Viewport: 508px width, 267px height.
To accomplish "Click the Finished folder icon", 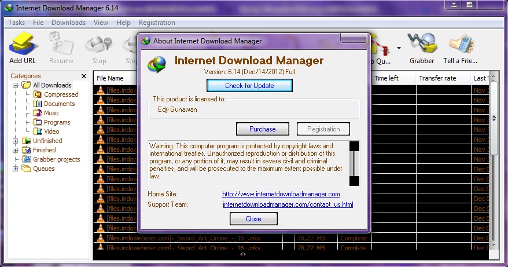I will (26, 150).
